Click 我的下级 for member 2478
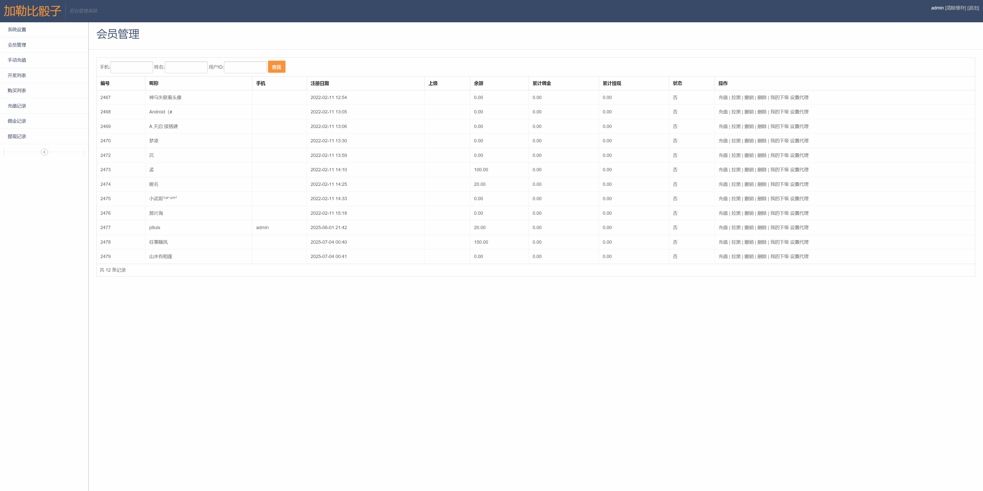983x491 pixels. click(779, 242)
